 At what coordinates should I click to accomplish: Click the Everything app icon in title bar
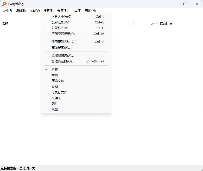4,4
